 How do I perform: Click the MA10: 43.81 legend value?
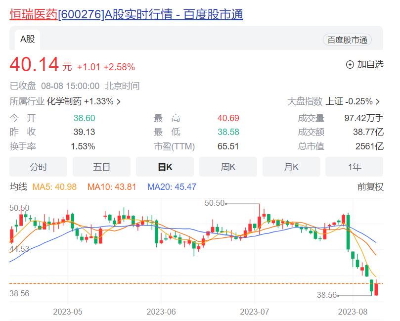[112, 187]
